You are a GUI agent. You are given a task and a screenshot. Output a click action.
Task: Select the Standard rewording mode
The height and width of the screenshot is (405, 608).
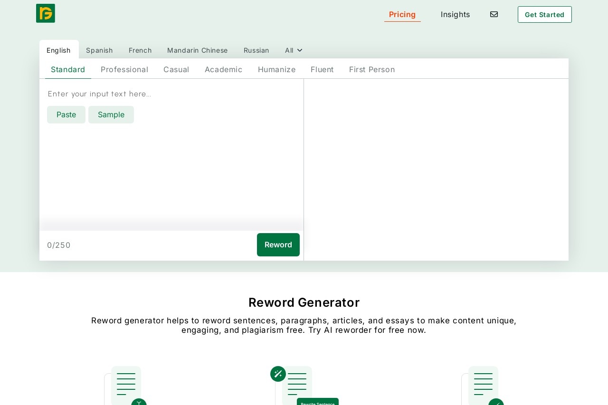tap(68, 69)
